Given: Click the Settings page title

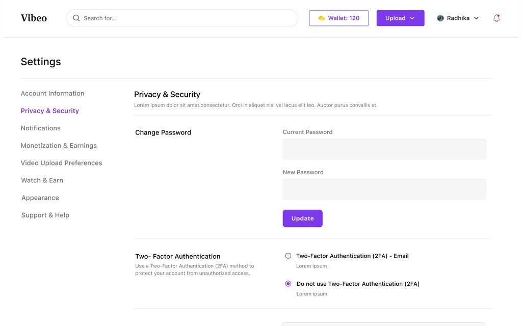Looking at the screenshot, I should coord(41,62).
